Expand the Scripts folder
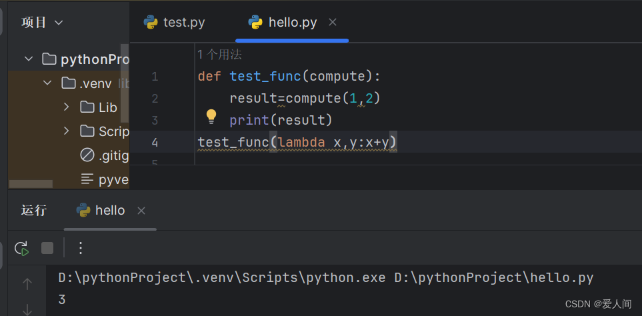642x316 pixels. (x=66, y=131)
